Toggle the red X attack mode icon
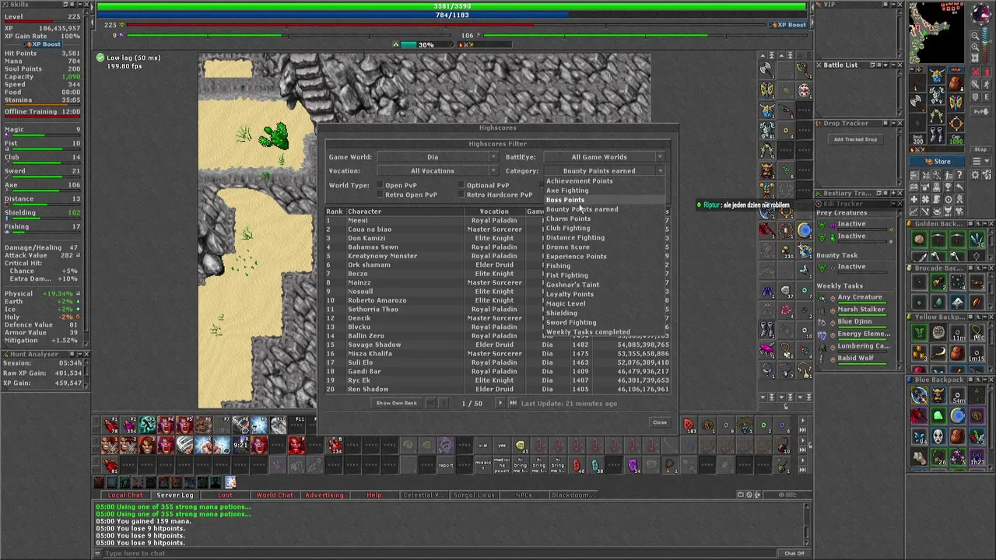The height and width of the screenshot is (560, 996). pos(975,72)
